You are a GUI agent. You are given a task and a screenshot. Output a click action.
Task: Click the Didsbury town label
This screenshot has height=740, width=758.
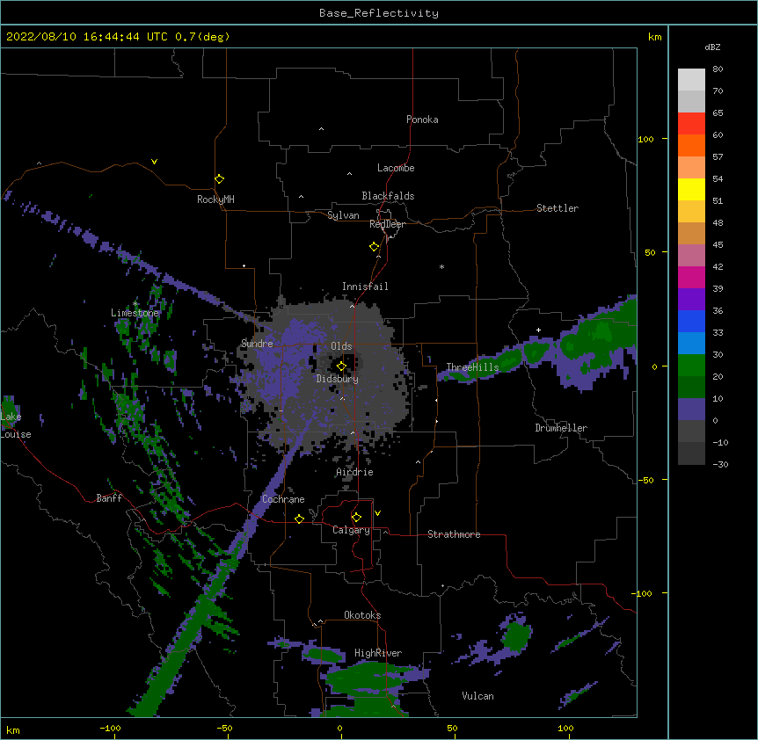click(337, 379)
